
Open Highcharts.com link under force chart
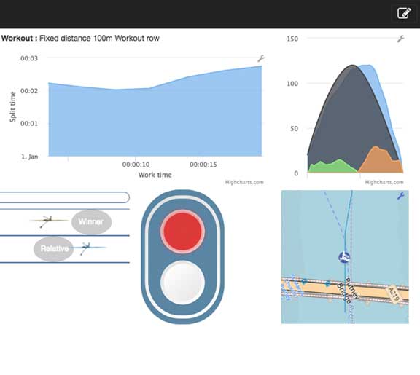pos(384,183)
